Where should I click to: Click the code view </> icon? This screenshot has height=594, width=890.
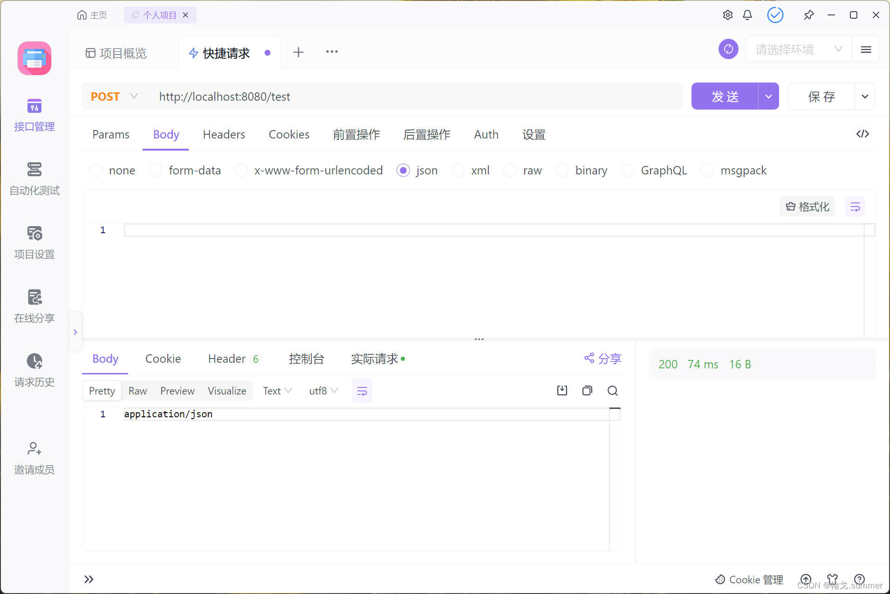(x=863, y=134)
